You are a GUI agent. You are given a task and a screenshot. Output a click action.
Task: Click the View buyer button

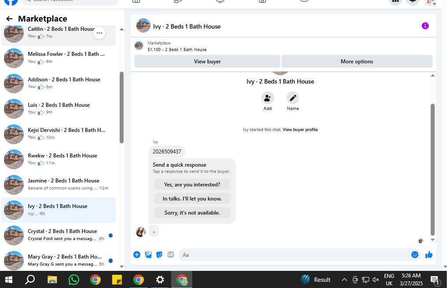(207, 62)
